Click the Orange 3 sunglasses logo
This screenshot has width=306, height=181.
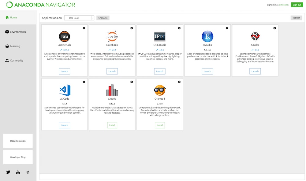(160, 90)
